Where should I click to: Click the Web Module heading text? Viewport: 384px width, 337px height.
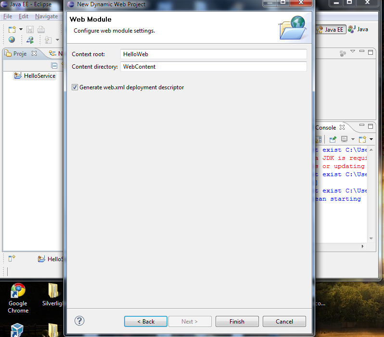[90, 19]
